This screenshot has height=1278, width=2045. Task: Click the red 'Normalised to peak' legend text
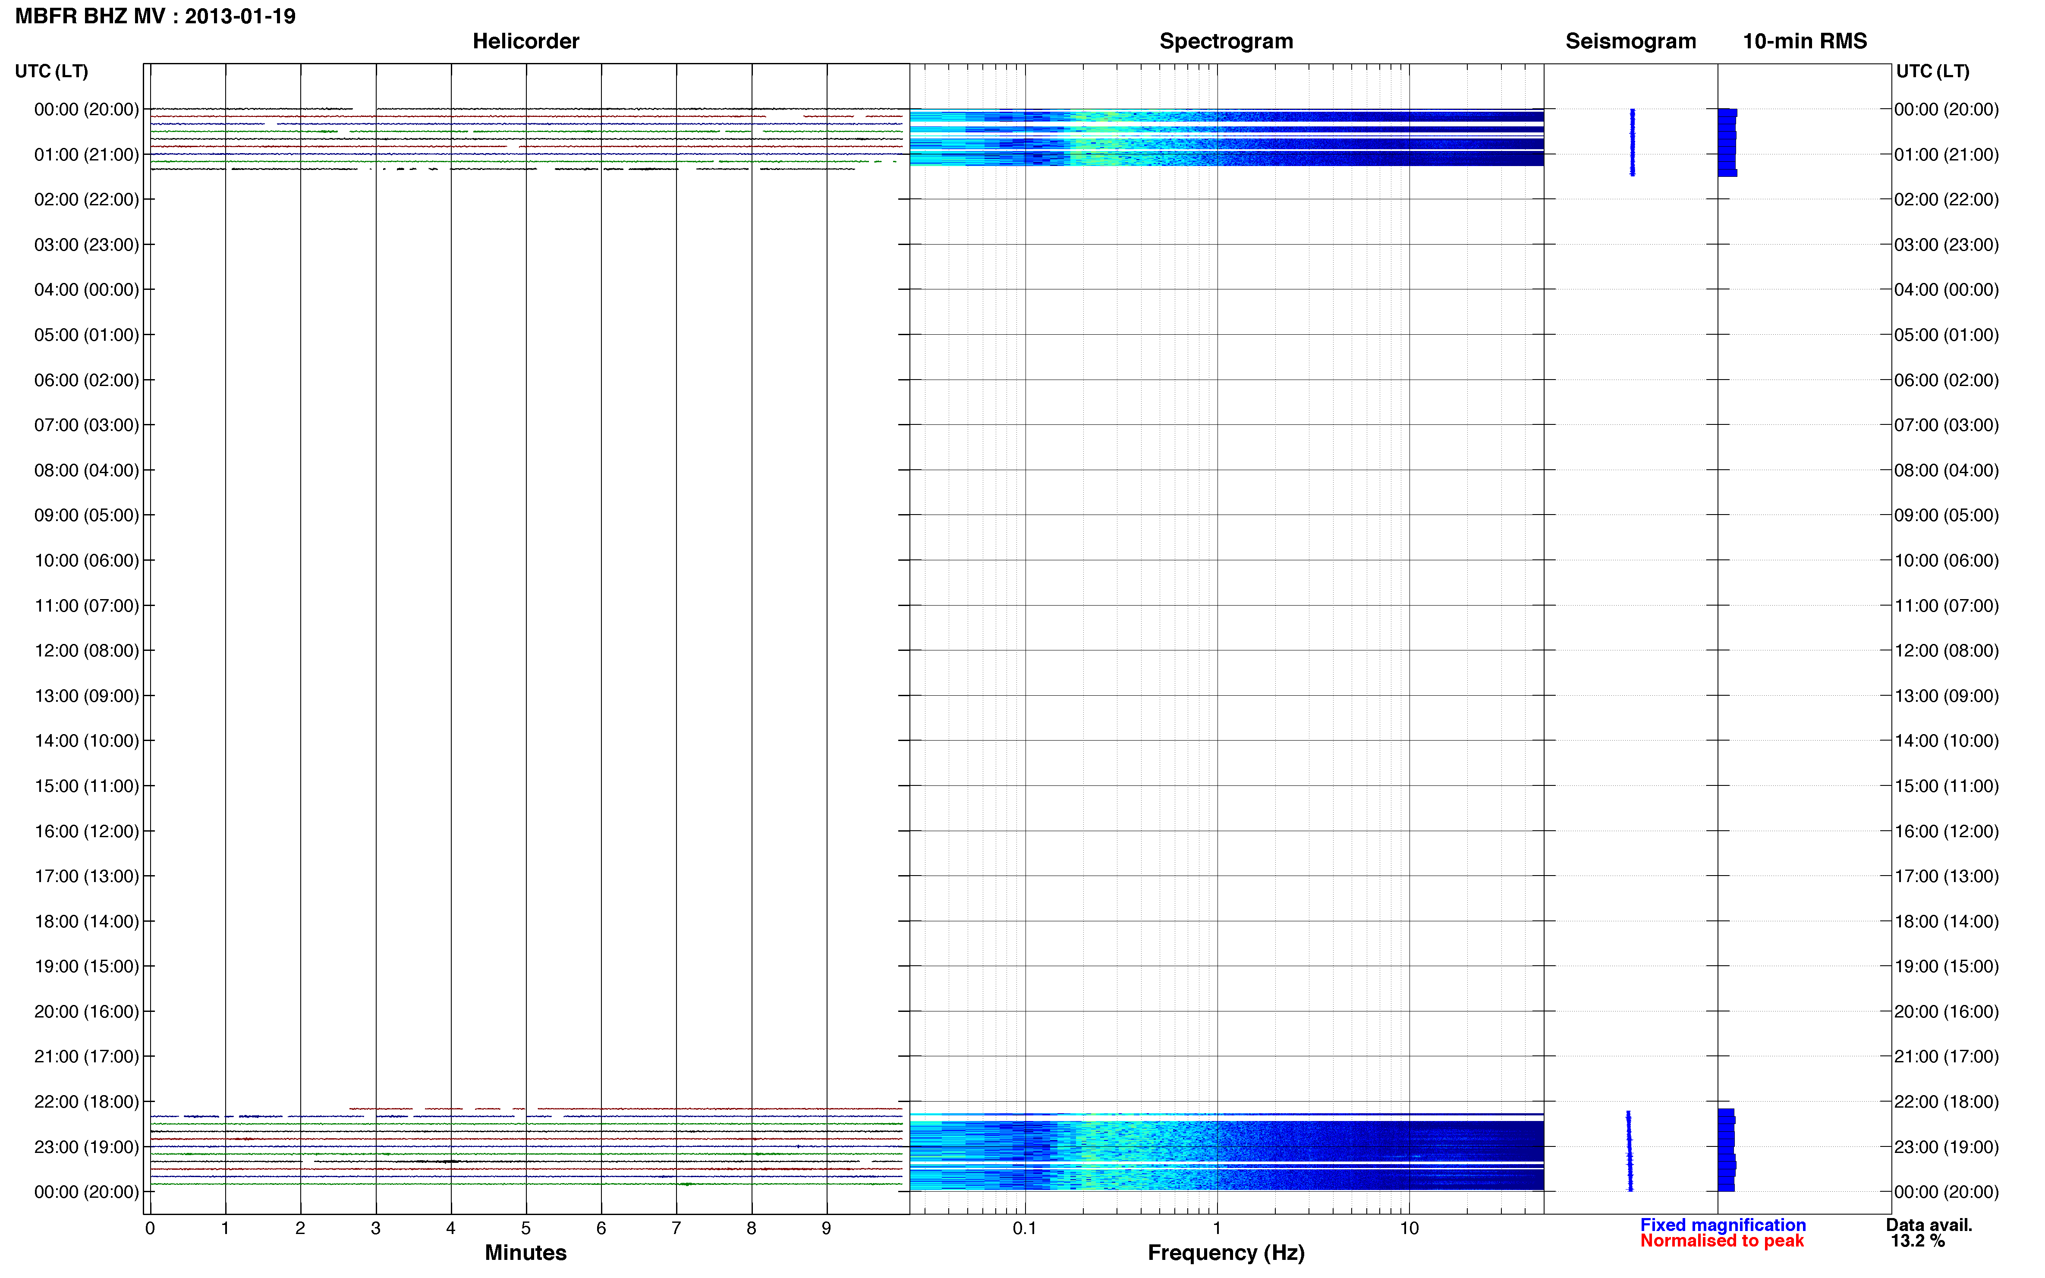pyautogui.click(x=1722, y=1240)
